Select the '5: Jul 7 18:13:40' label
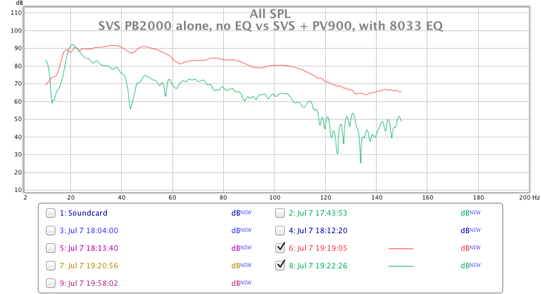The image size is (541, 294). pyautogui.click(x=89, y=248)
